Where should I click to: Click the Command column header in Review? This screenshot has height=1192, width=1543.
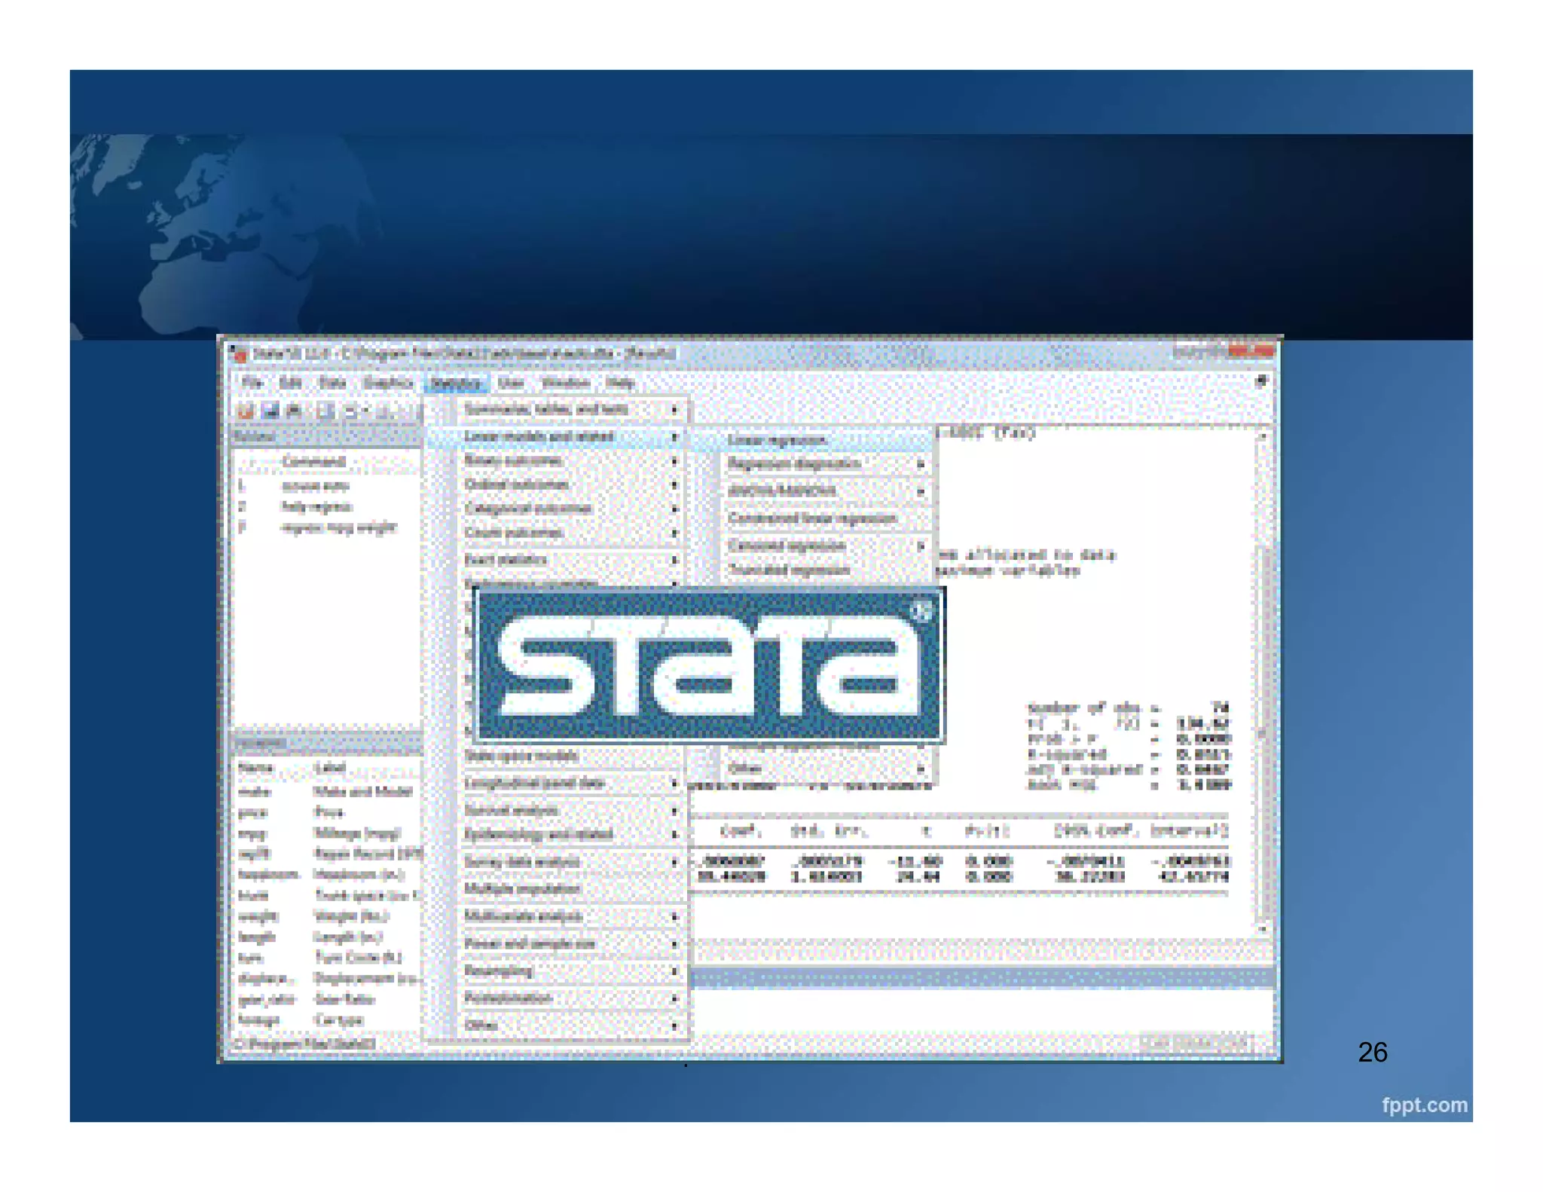tap(313, 461)
